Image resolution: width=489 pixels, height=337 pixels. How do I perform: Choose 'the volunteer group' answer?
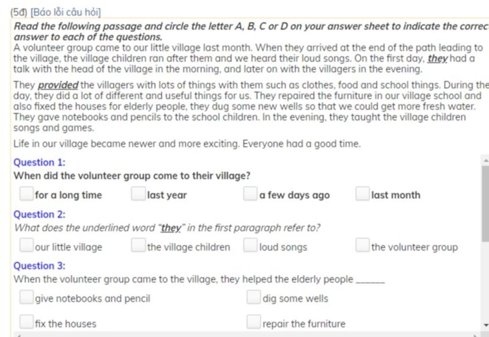(x=363, y=245)
